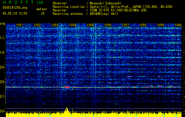Click the 1259 time marker

click(x=161, y=25)
